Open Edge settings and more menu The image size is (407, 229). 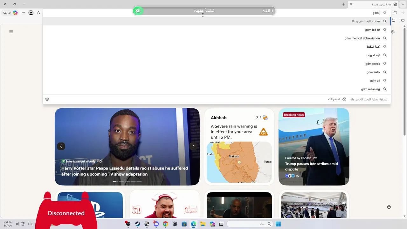[23, 13]
